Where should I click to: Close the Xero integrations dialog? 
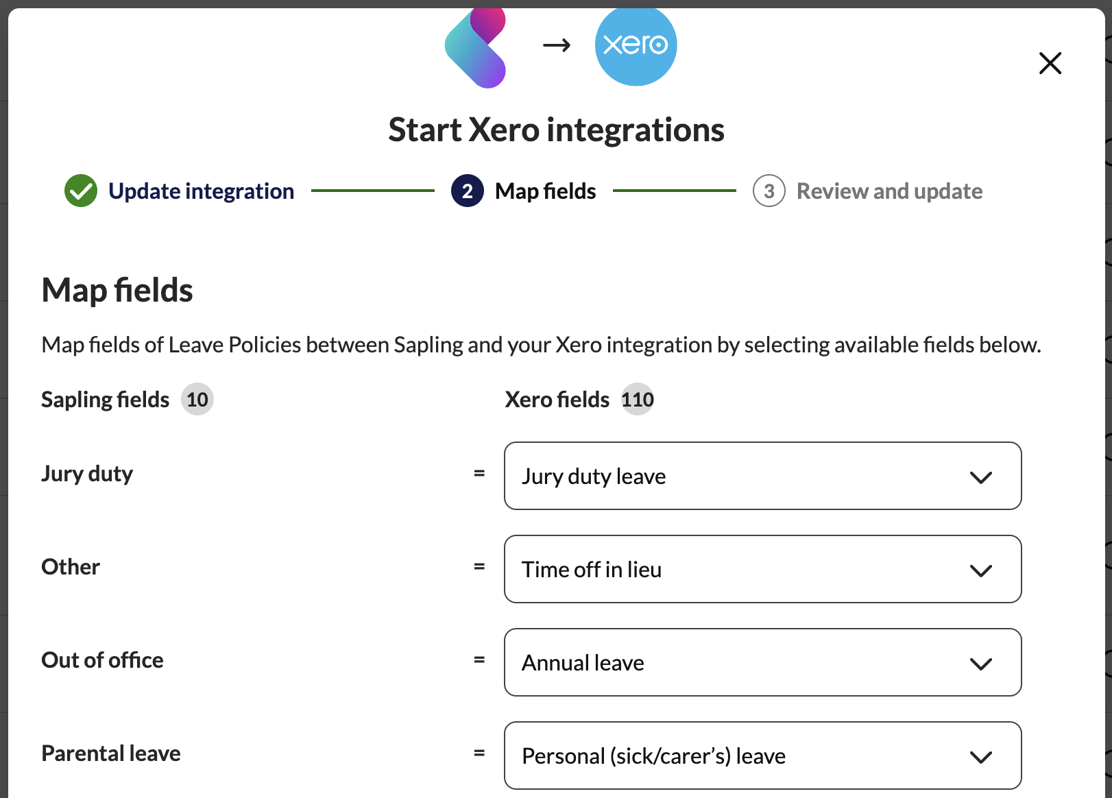(1050, 63)
